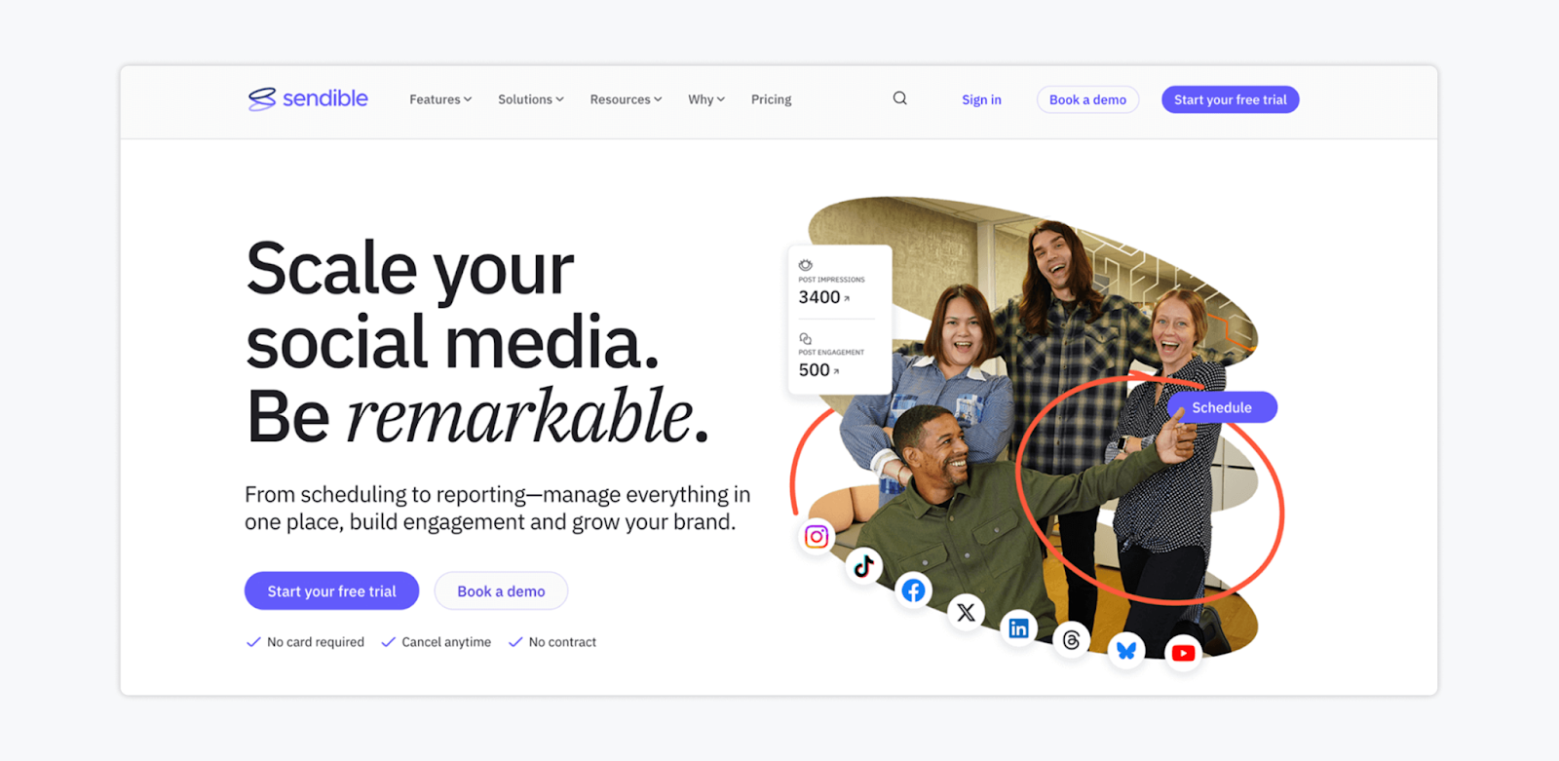
Task: Click the Facebook icon
Action: [913, 590]
